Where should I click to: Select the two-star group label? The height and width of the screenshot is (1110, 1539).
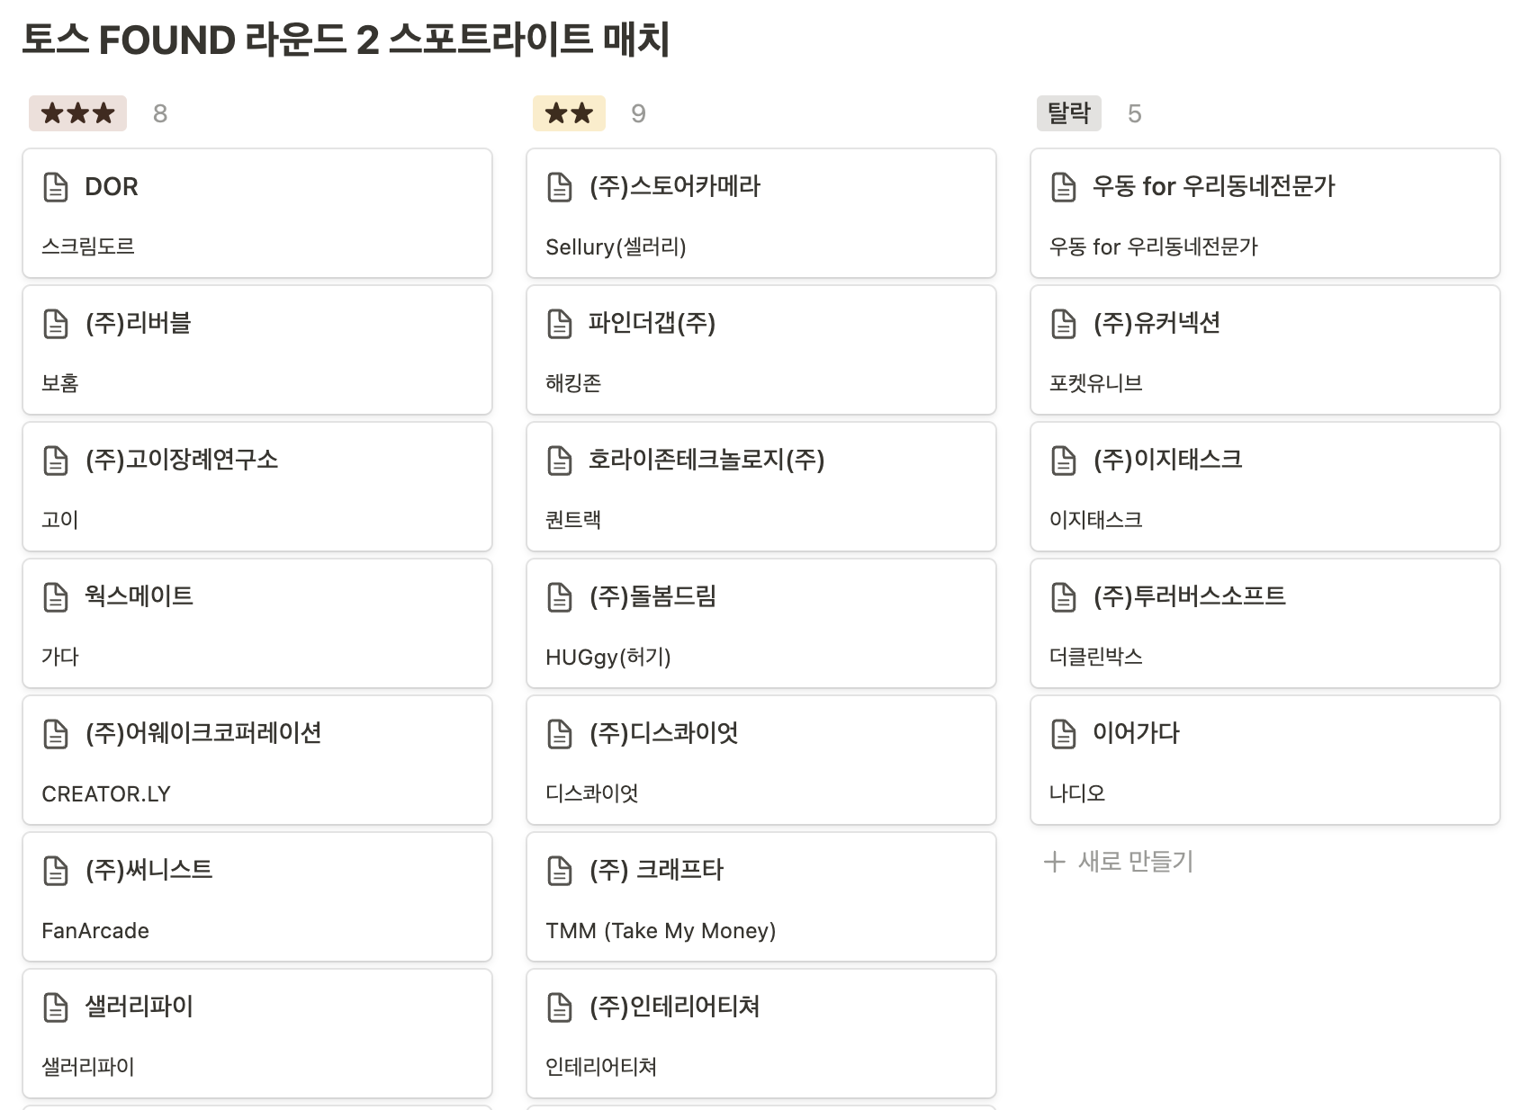[x=569, y=113]
